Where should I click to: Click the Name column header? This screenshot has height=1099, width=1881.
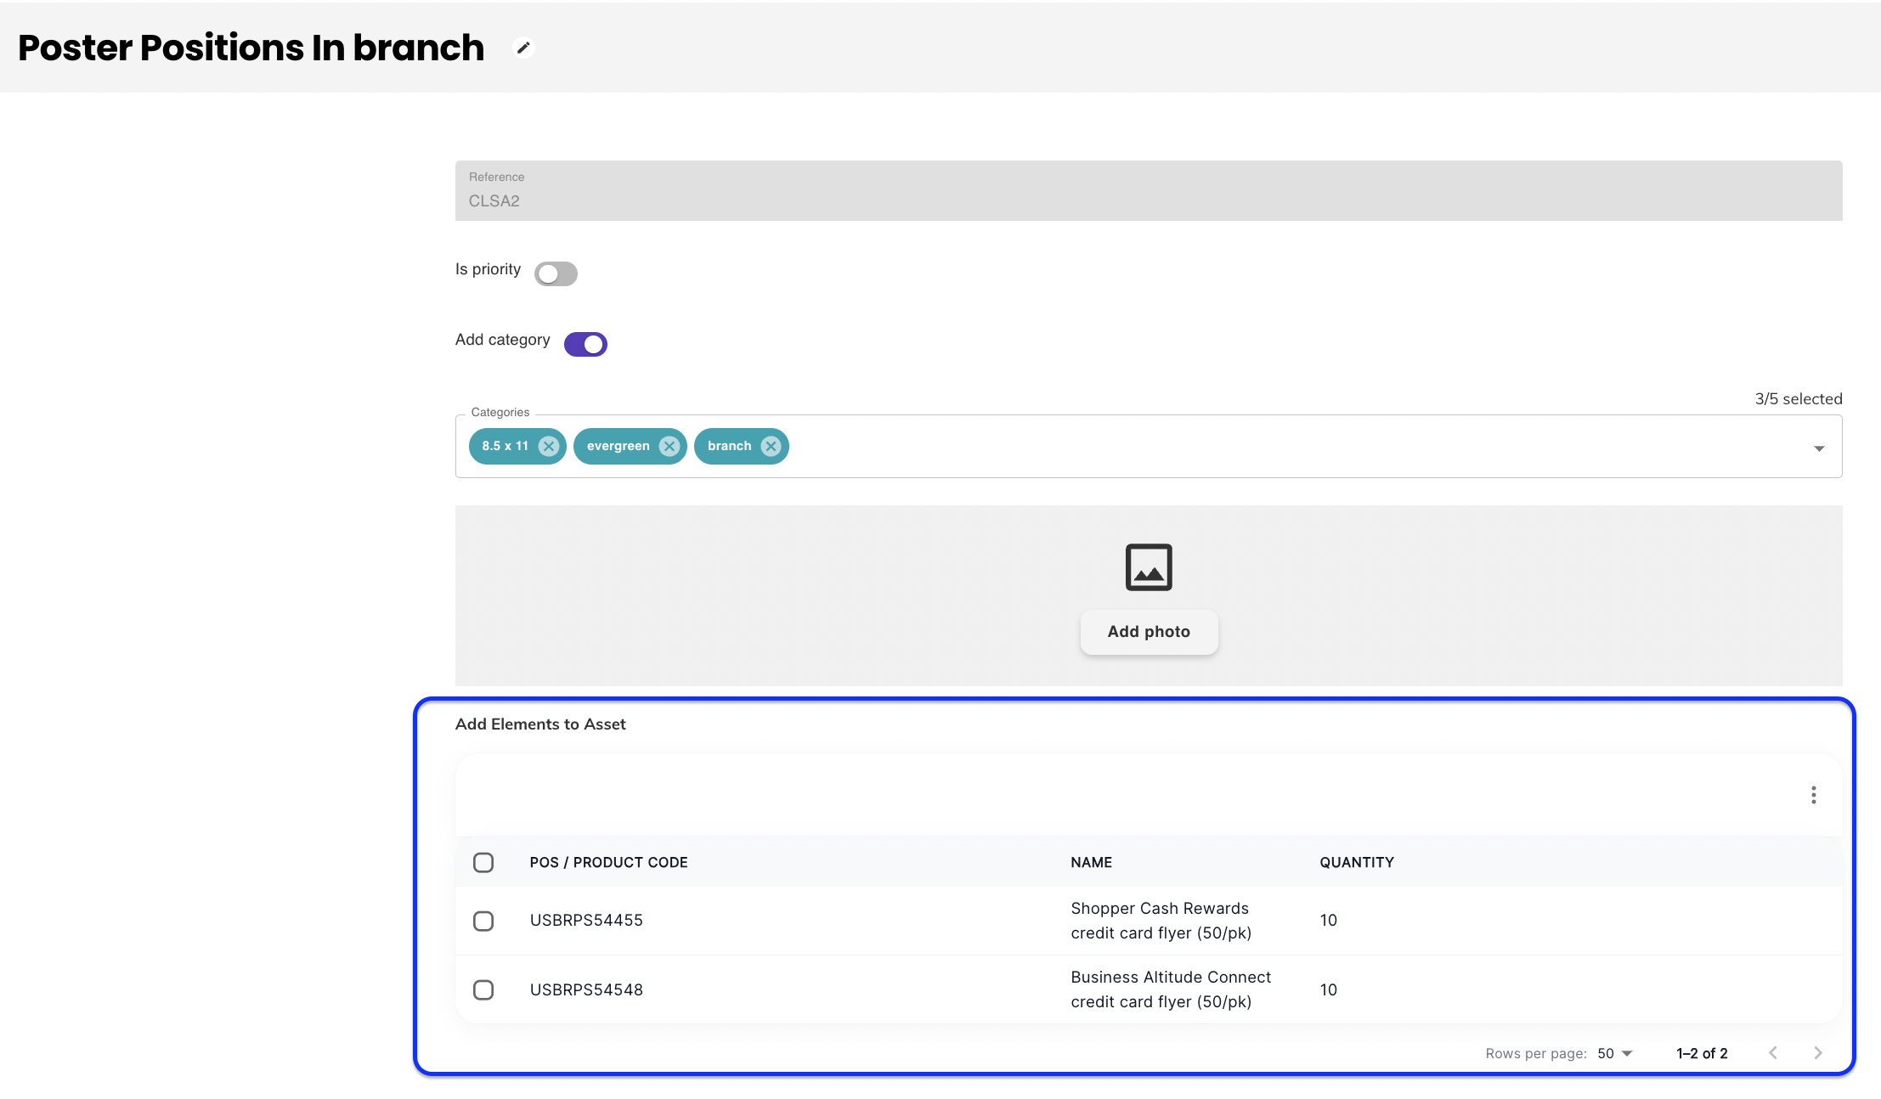[1091, 863]
